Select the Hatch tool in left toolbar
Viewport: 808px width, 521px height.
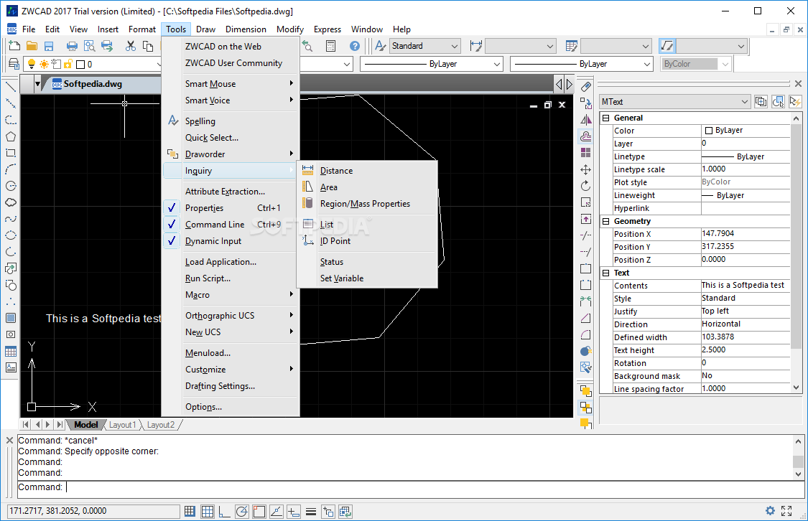(x=10, y=318)
